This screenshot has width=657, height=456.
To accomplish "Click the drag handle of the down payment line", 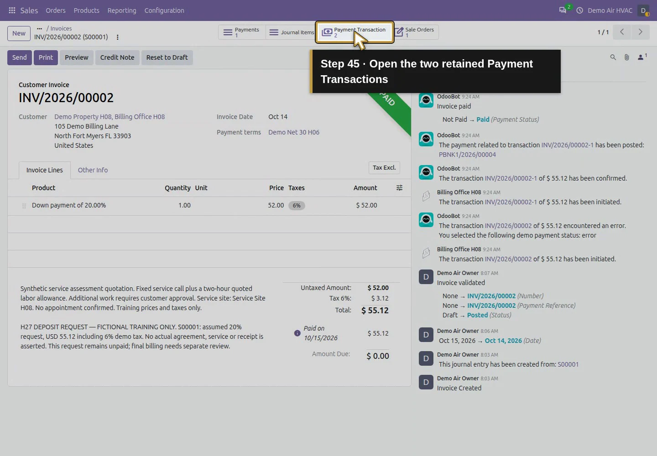I will (24, 206).
